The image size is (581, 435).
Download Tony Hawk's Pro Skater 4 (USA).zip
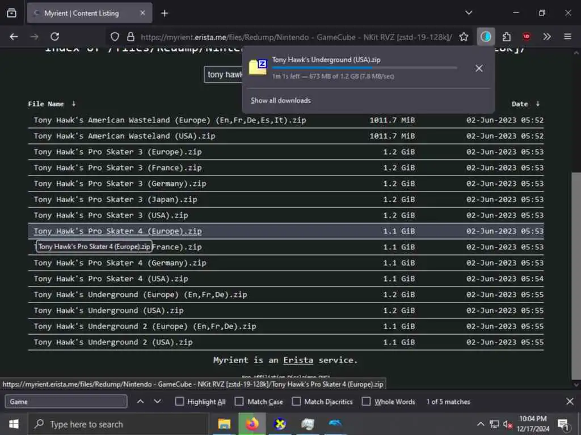pyautogui.click(x=111, y=279)
